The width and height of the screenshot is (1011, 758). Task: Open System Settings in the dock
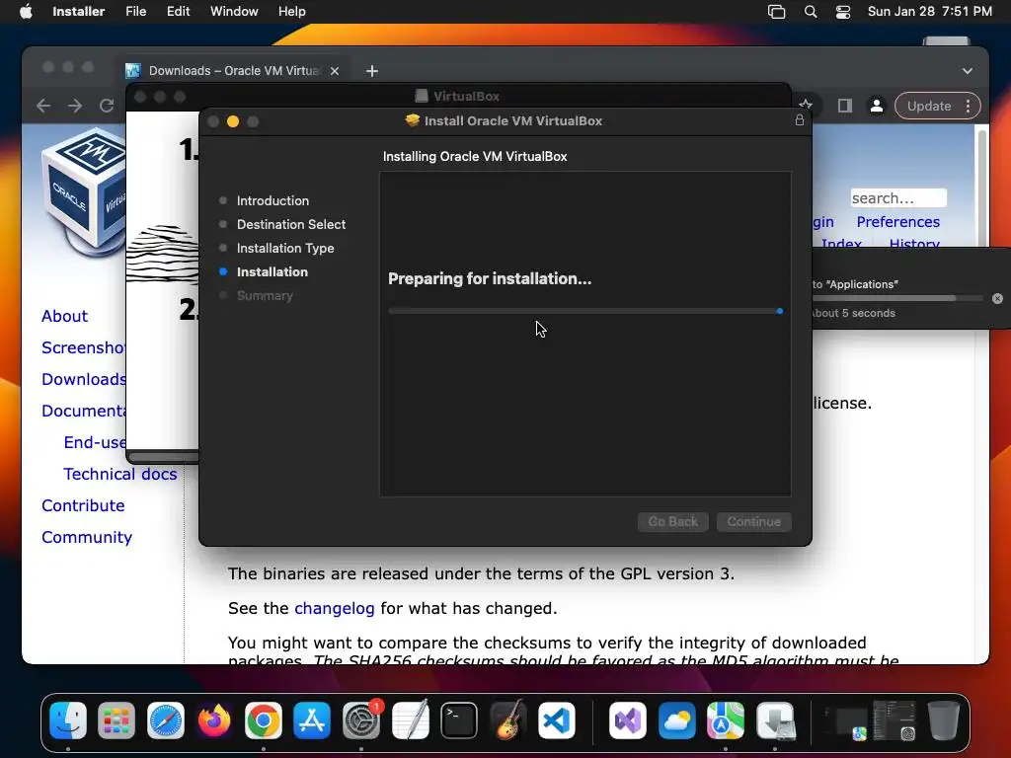tap(361, 720)
